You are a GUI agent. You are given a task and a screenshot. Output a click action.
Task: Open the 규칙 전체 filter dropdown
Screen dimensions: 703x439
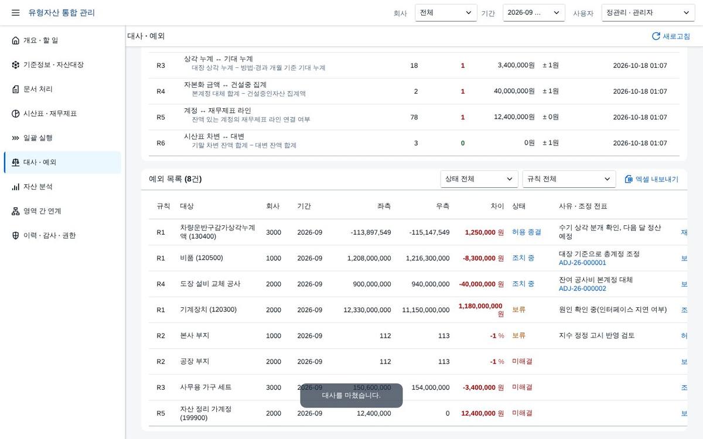569,179
